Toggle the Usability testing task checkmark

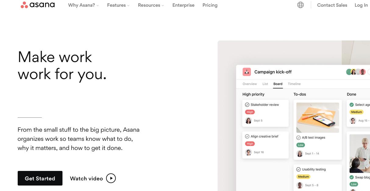click(x=298, y=169)
